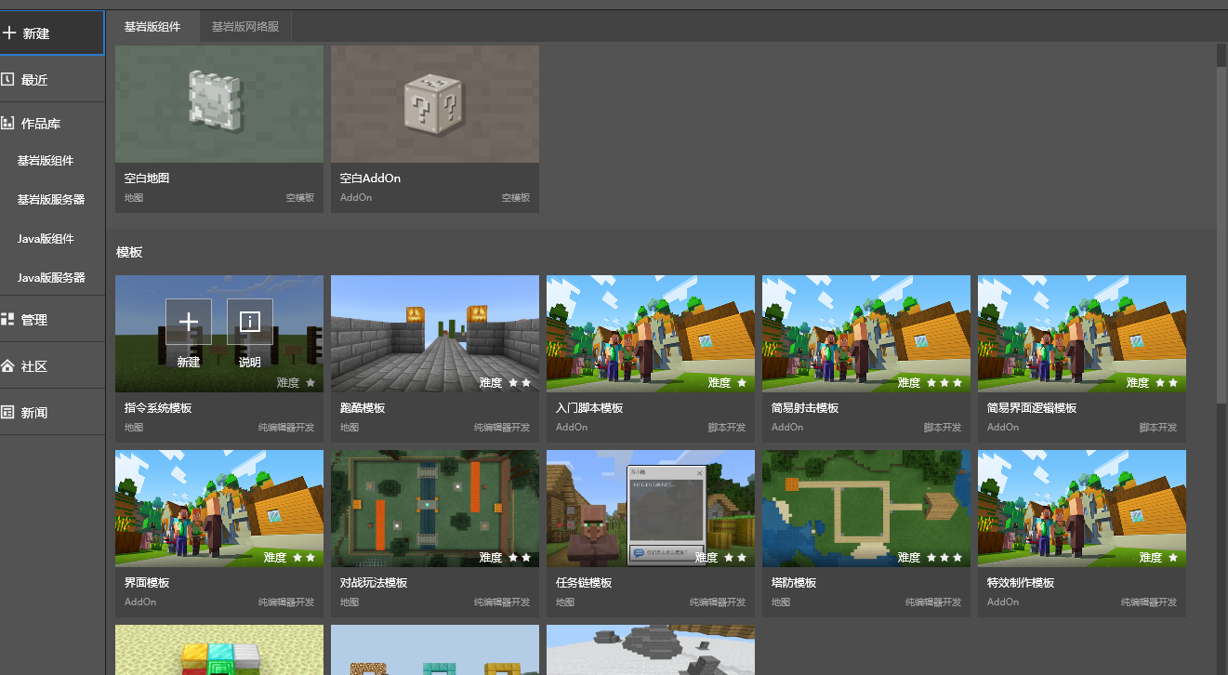
Task: Select the 简易界面逻辑模板 thumbnail
Action: (x=1082, y=334)
